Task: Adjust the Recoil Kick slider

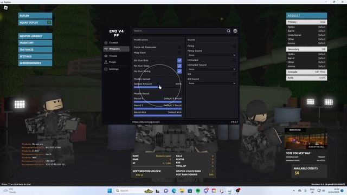Action: (x=158, y=115)
